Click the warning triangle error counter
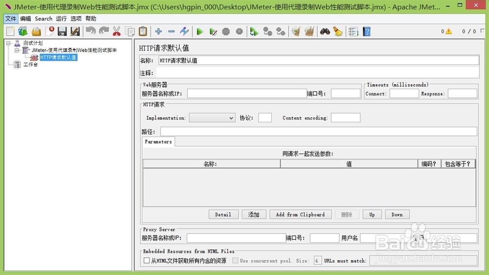Viewport: 489px width, 275px height. 448,31
